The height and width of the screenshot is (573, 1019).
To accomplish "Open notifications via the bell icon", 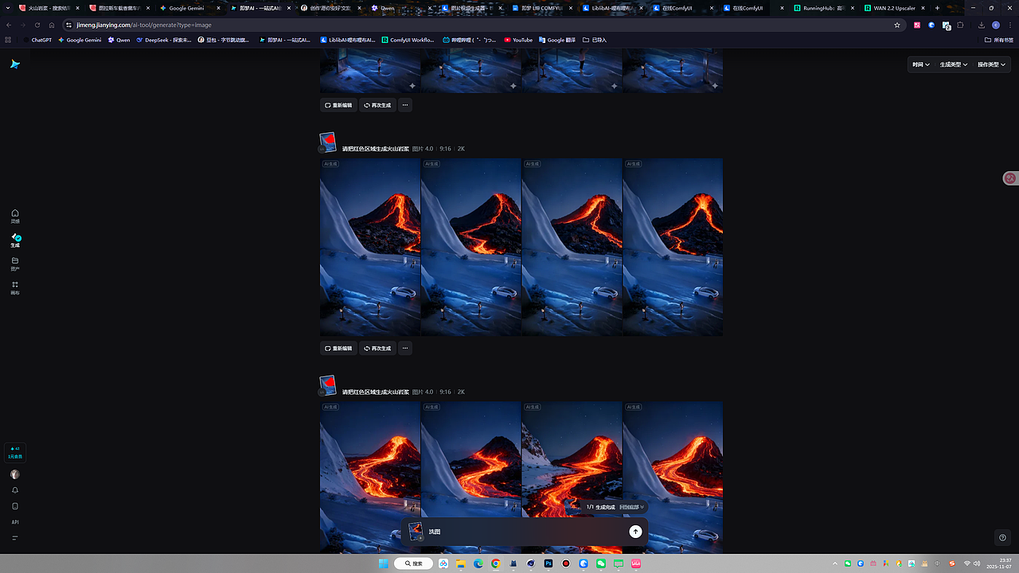I will click(14, 490).
